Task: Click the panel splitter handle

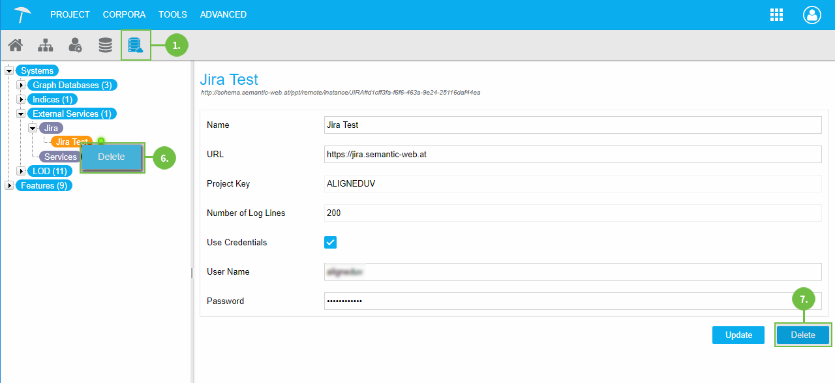Action: click(x=192, y=273)
